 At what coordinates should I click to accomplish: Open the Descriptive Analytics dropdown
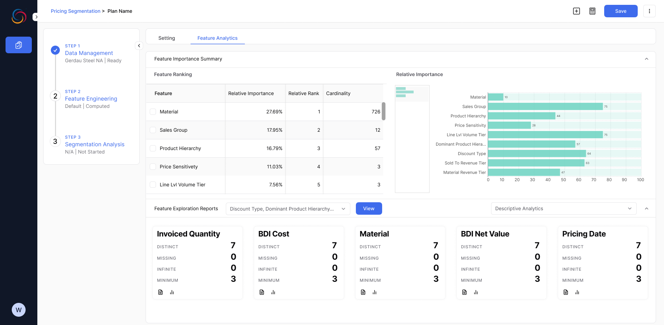[x=563, y=208]
